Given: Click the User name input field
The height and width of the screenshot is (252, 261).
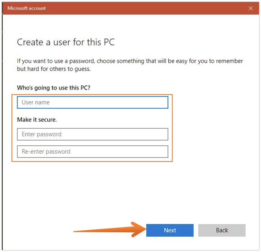Looking at the screenshot, I should tap(93, 102).
